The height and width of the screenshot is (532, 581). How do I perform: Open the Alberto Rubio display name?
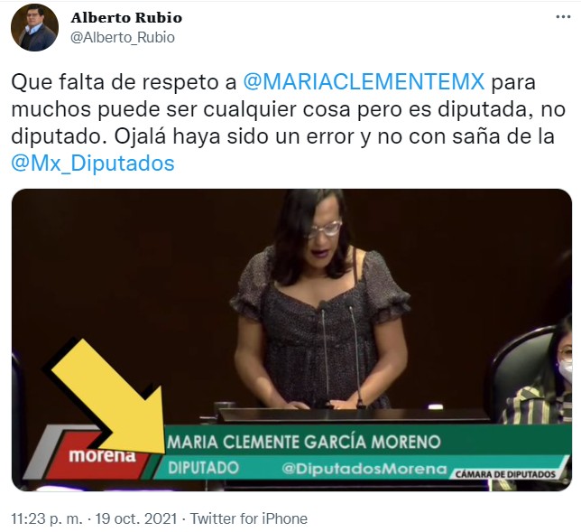[x=126, y=17]
